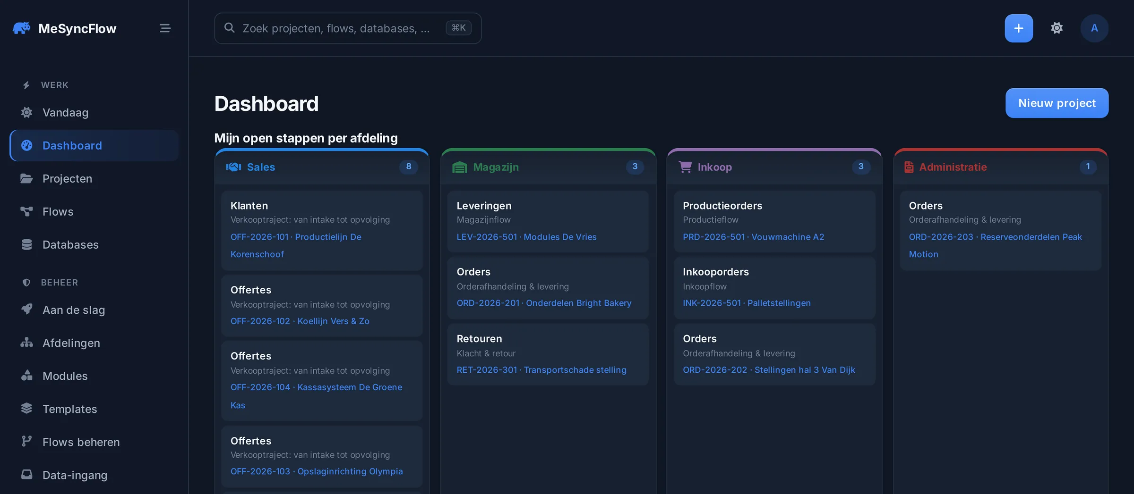This screenshot has height=494, width=1134.
Task: Open the Databases menu item
Action: (x=94, y=244)
